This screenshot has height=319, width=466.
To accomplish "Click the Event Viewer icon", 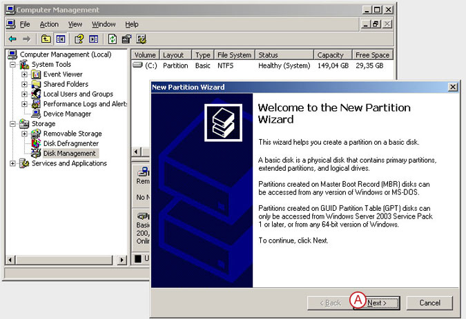I will (x=36, y=74).
